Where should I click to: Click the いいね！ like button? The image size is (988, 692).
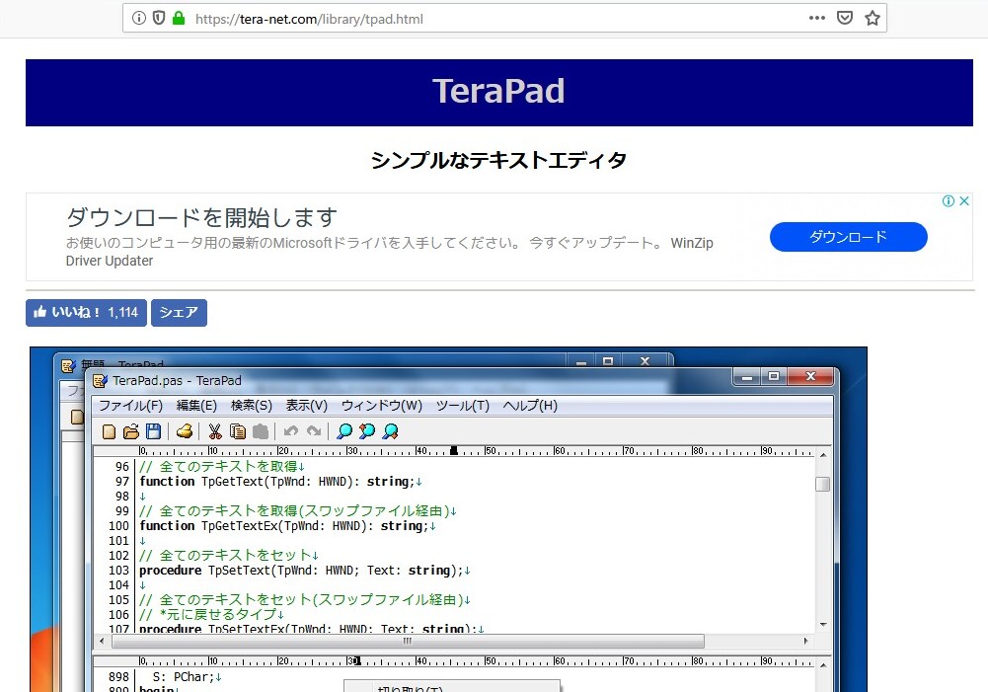(86, 313)
